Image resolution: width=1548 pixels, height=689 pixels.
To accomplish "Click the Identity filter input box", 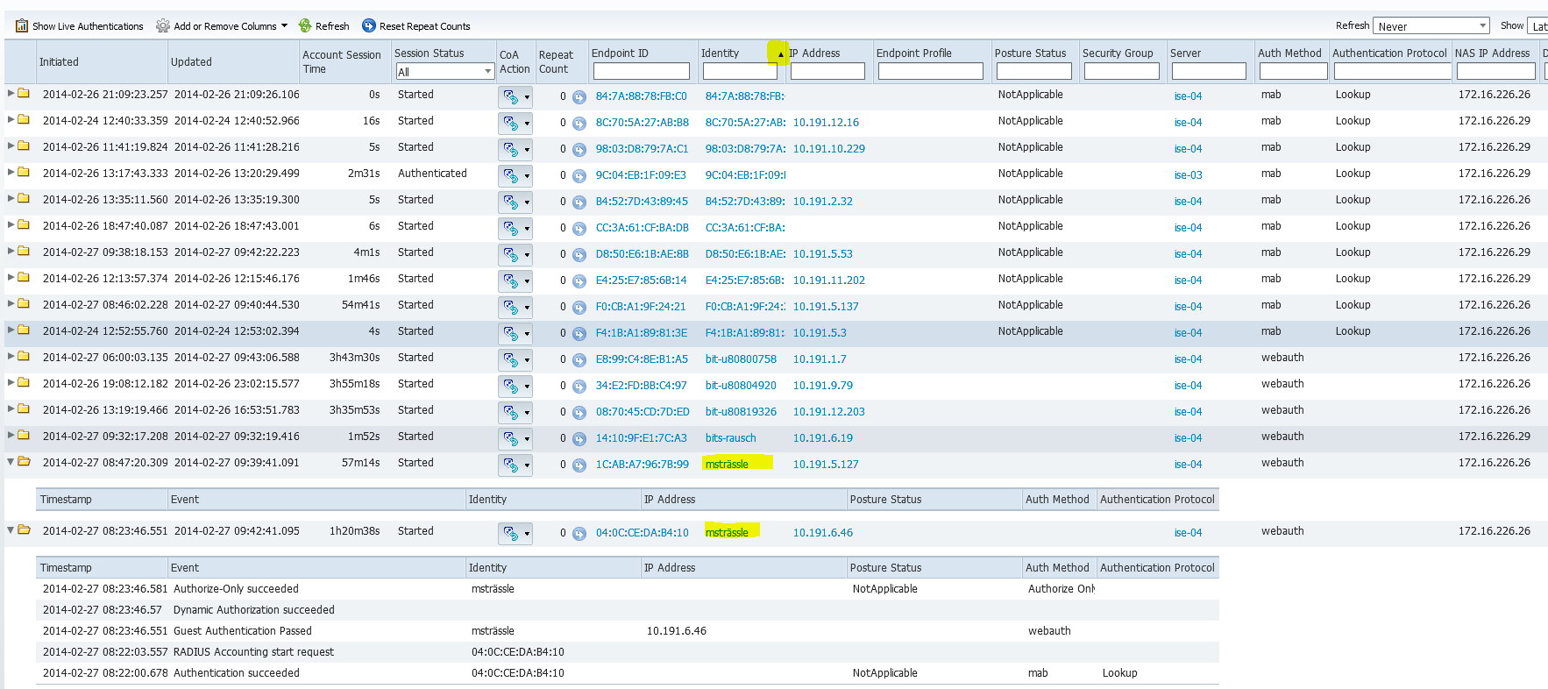I will [740, 71].
